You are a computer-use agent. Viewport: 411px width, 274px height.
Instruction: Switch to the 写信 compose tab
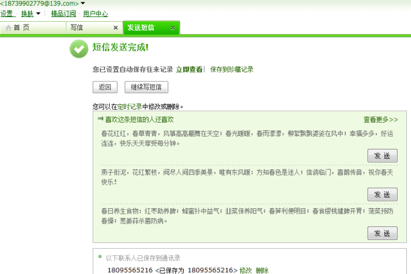coord(95,28)
